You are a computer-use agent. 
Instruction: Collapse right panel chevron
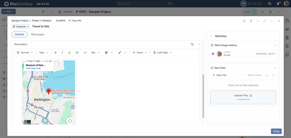(287, 12)
